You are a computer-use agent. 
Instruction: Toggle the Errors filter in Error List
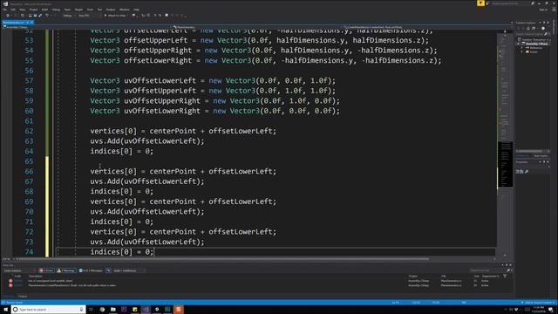click(x=46, y=270)
